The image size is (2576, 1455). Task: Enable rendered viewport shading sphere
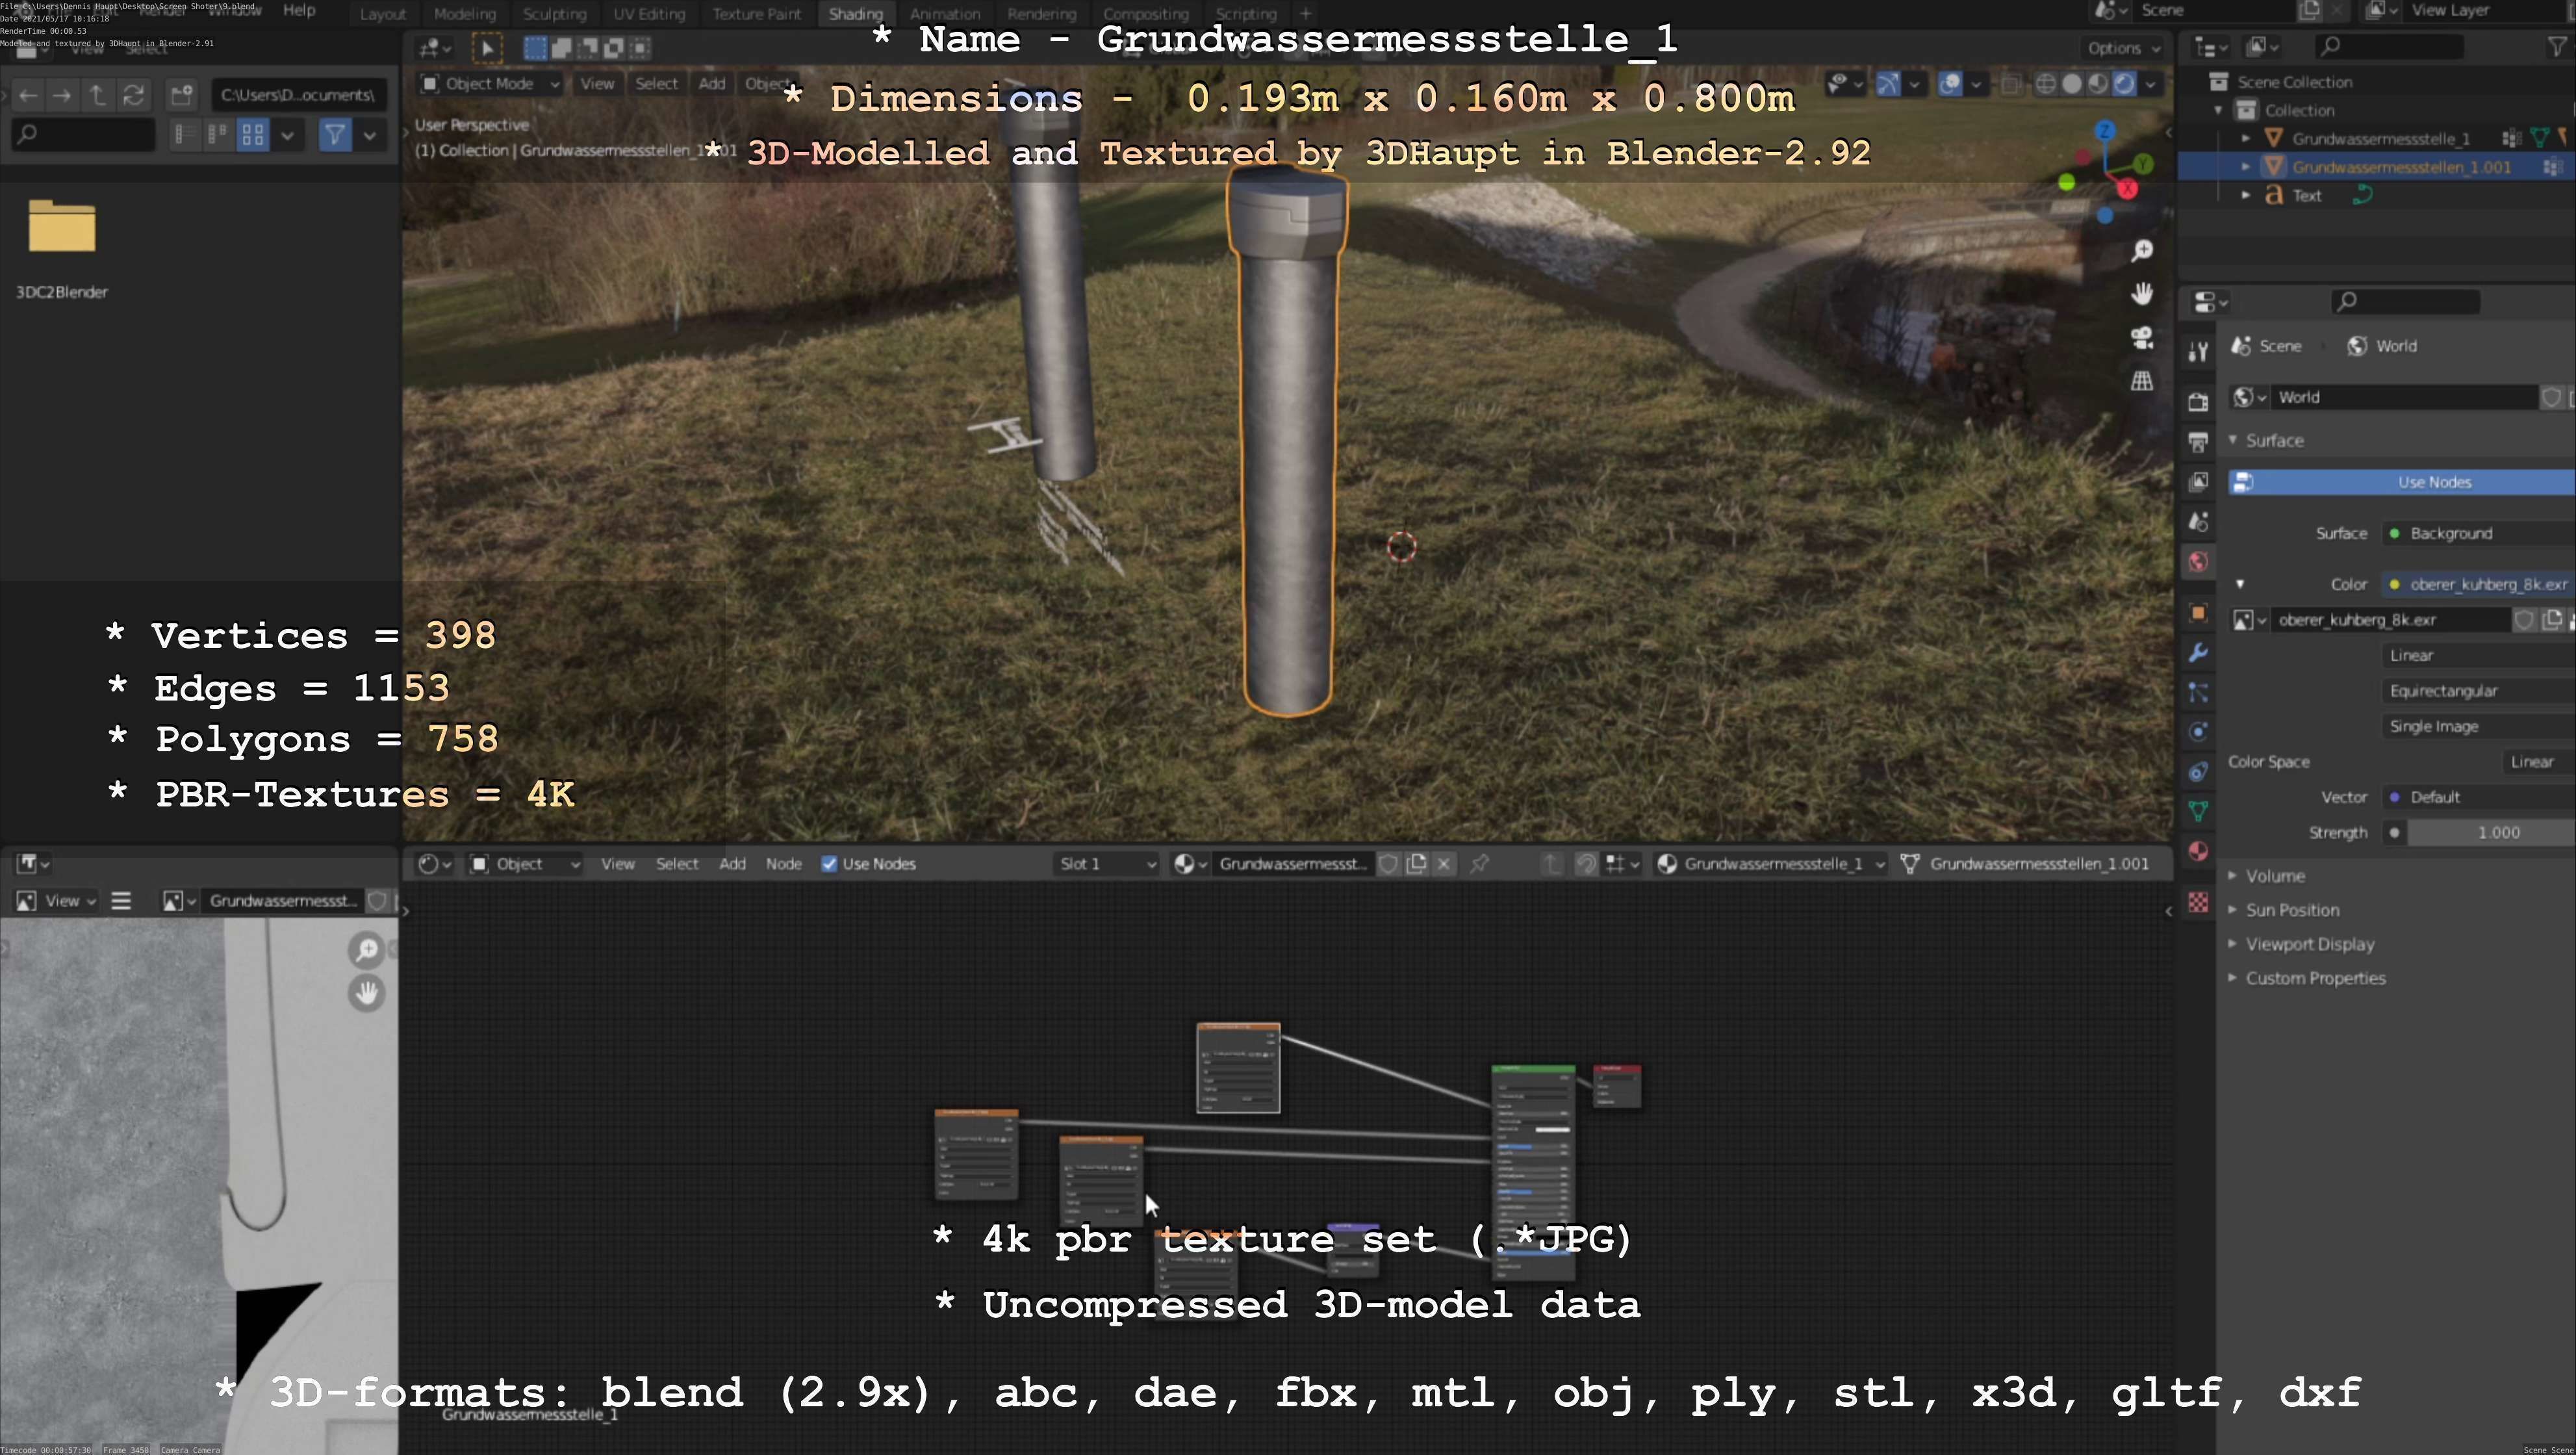2124,84
